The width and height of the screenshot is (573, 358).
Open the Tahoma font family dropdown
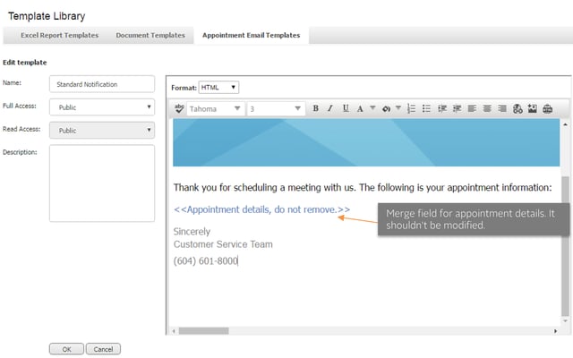[215, 109]
